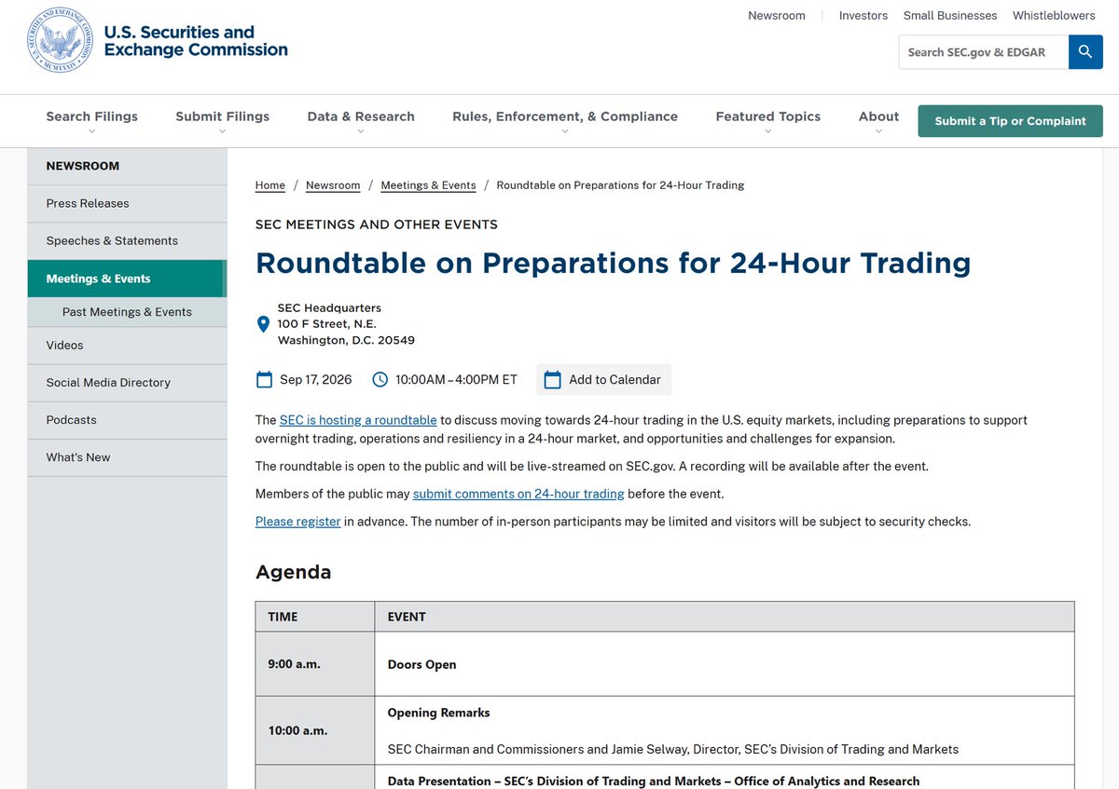This screenshot has width=1119, height=789.
Task: Click the clock icon beside the event time
Action: pos(380,379)
